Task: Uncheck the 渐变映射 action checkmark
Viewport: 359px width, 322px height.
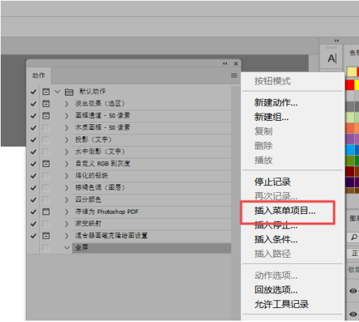Action: pos(34,224)
